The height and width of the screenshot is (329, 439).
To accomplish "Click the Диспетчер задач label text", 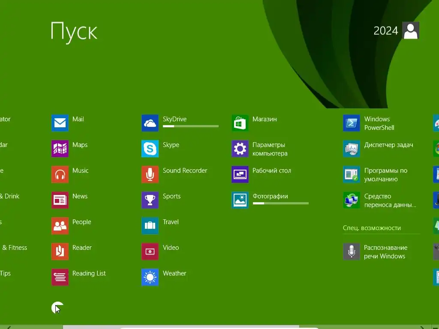I will click(388, 145).
